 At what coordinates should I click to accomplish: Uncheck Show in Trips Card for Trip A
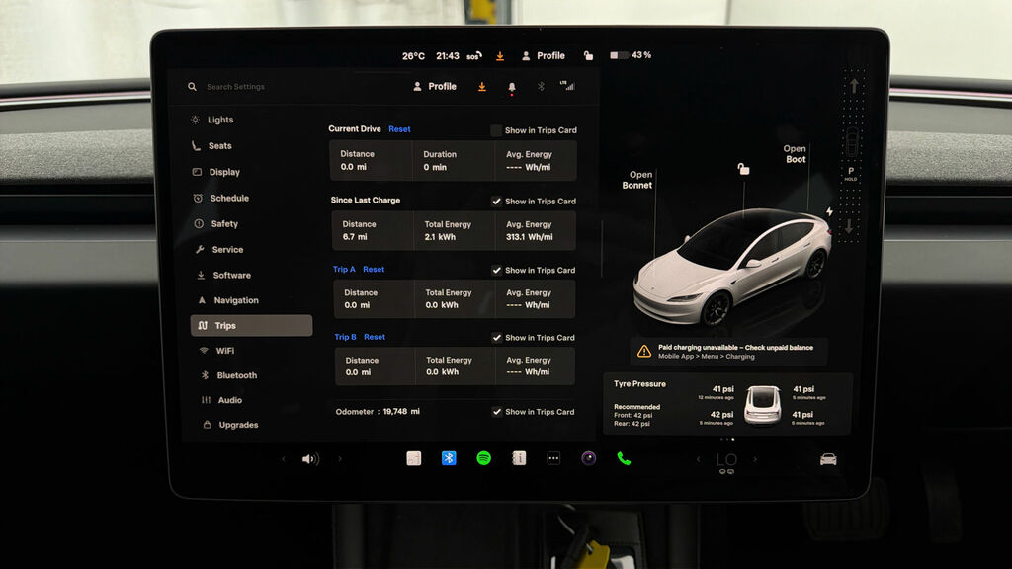click(496, 271)
